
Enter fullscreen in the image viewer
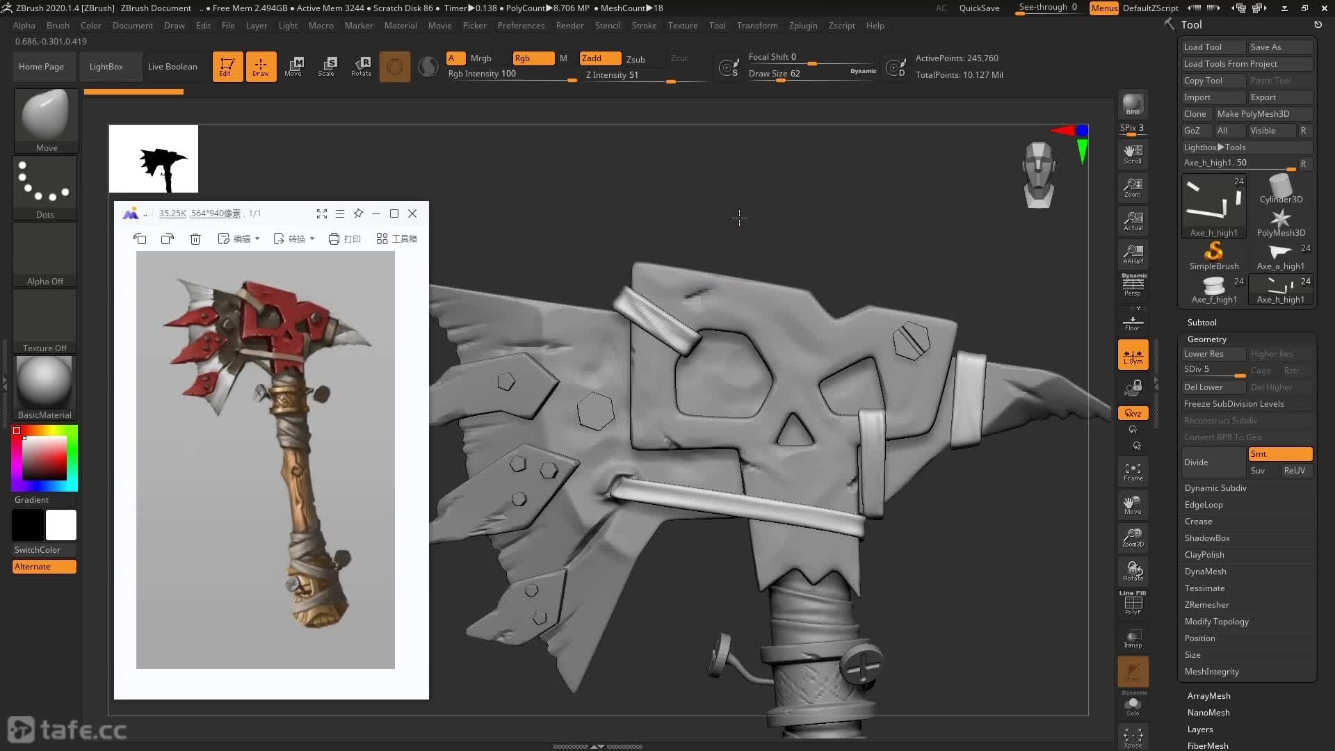(322, 213)
